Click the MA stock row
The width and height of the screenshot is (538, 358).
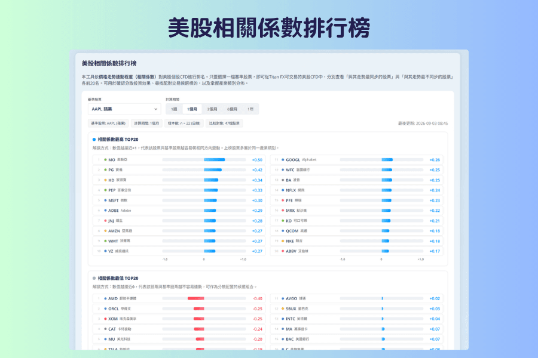[x=356, y=329]
